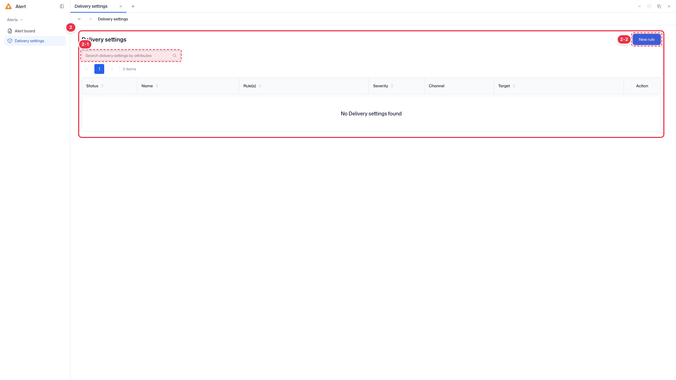
Task: Collapse the sidebar panel icon
Action: pyautogui.click(x=62, y=6)
